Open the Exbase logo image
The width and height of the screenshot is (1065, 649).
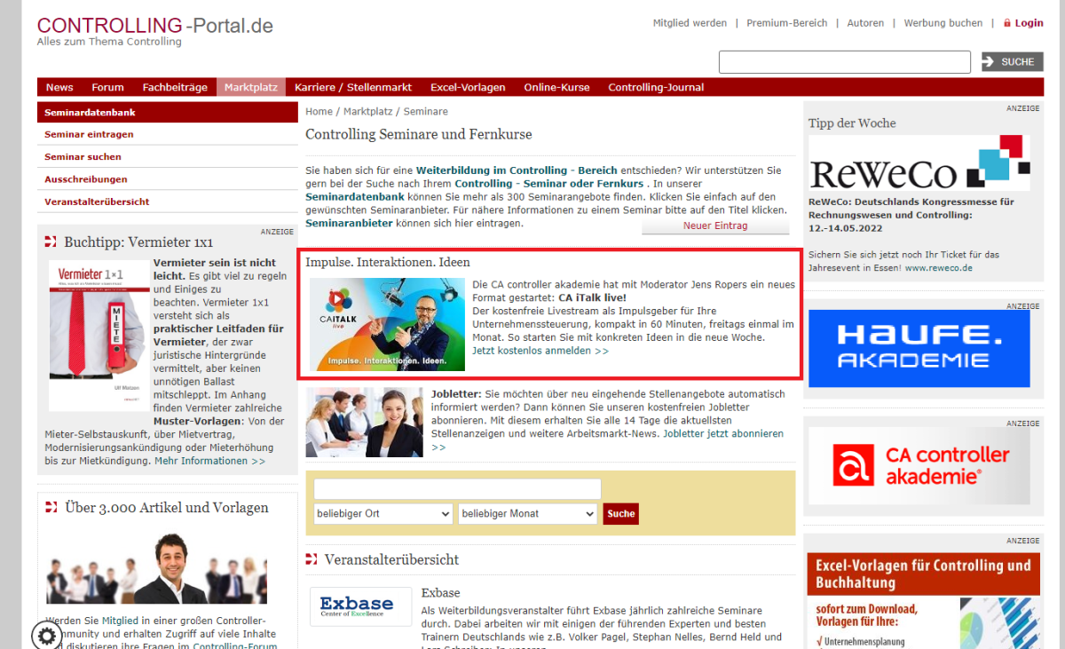pos(360,606)
